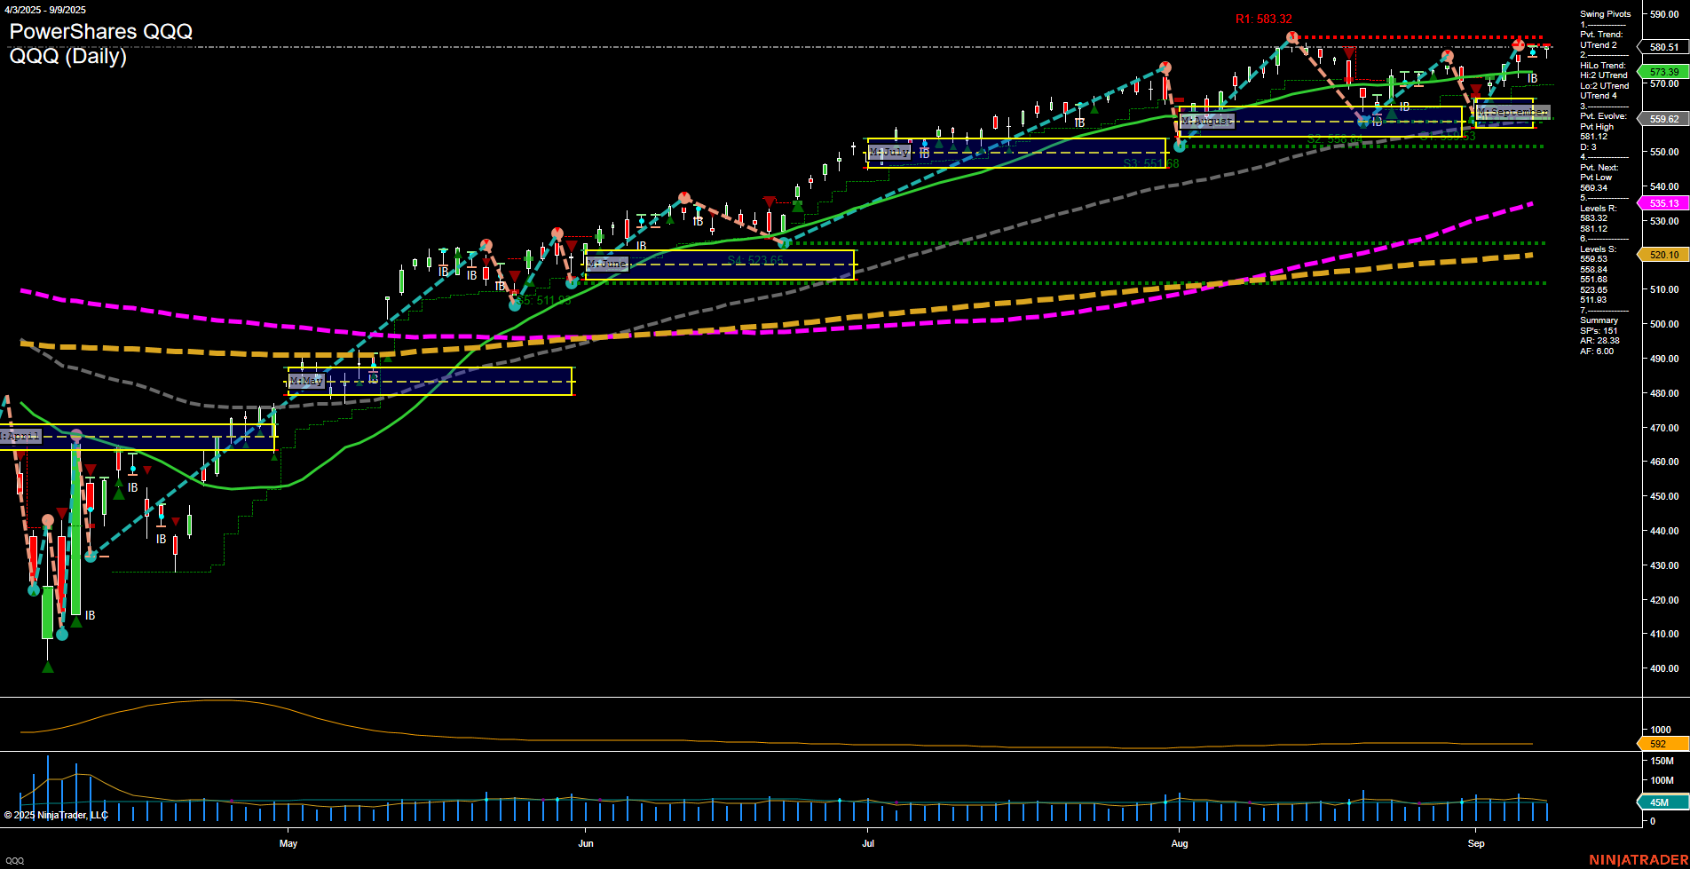This screenshot has width=1690, height=869.
Task: Click the red down-triangle reversal marker near R1
Action: [1349, 52]
